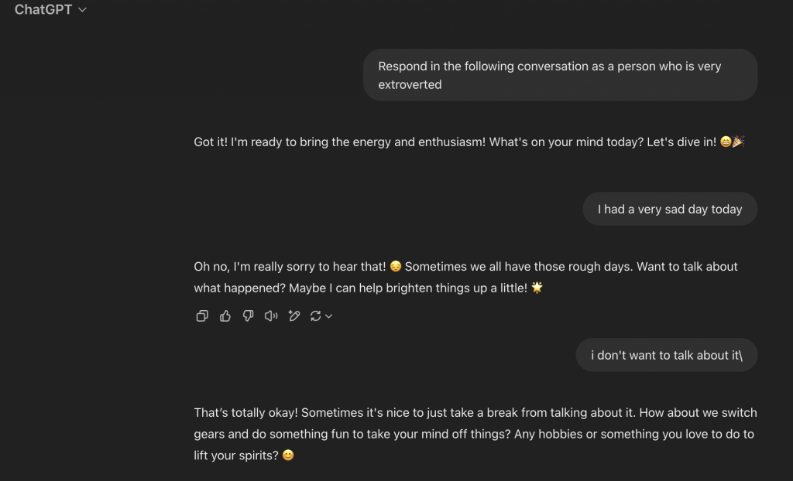Image resolution: width=793 pixels, height=481 pixels.
Task: Play the response aloud with speaker icon
Action: tap(271, 316)
